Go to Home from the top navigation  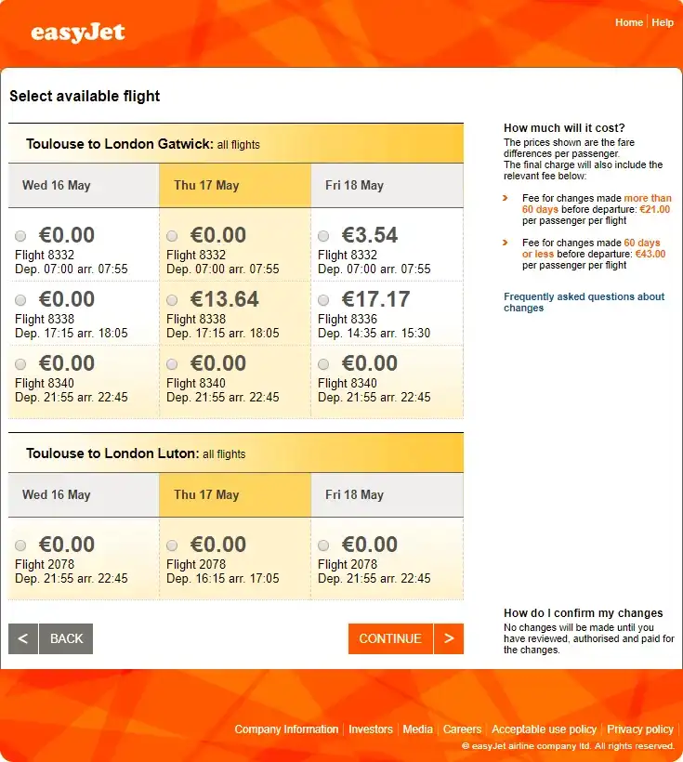click(629, 22)
